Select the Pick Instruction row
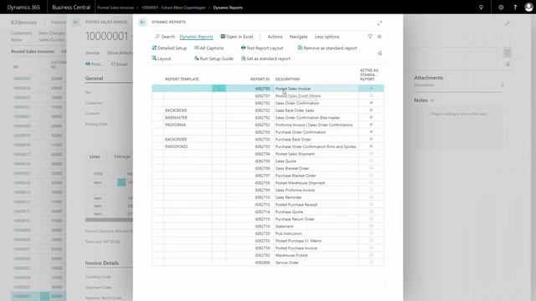The image size is (536, 301). 268,233
